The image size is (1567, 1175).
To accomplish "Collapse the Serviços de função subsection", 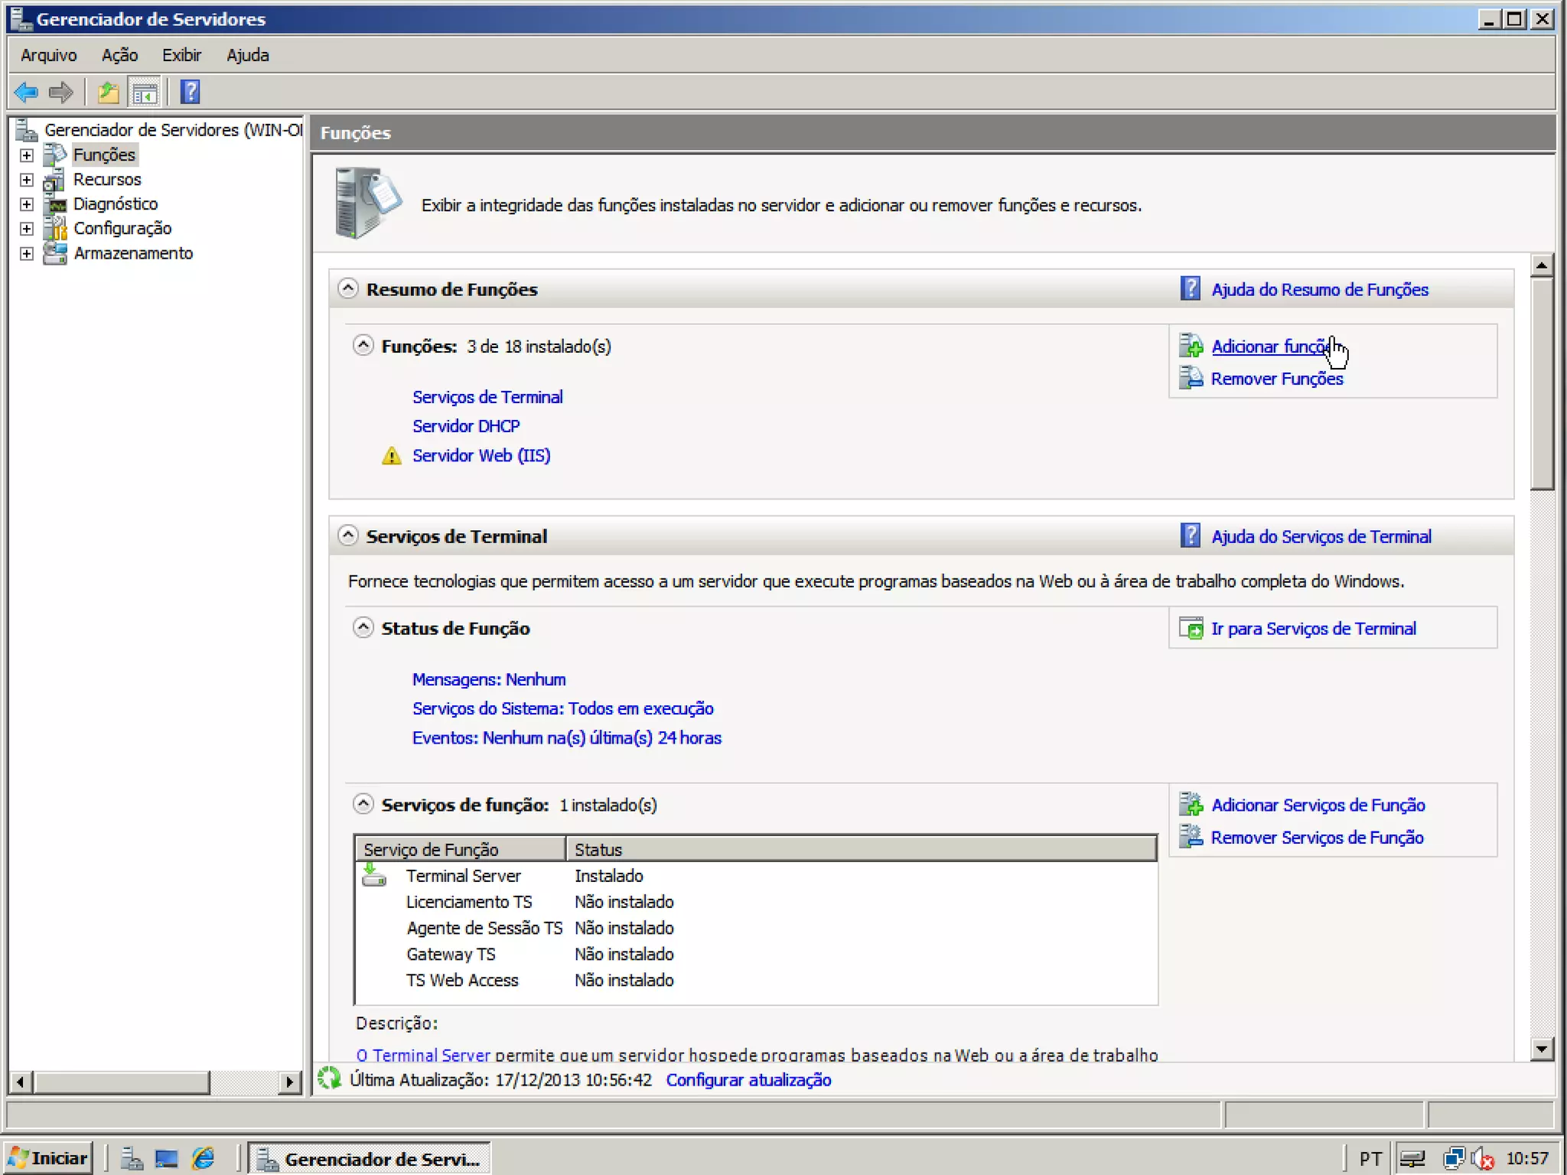I will pyautogui.click(x=363, y=804).
